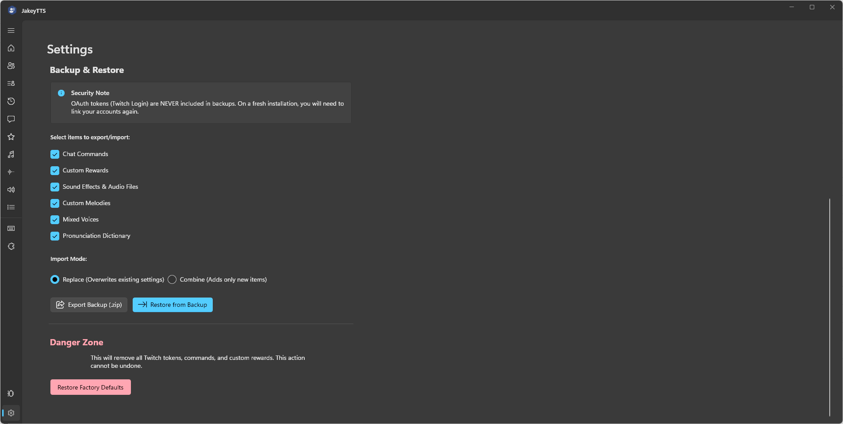This screenshot has width=843, height=424.
Task: Click Restore Factory Defaults button
Action: (x=91, y=387)
